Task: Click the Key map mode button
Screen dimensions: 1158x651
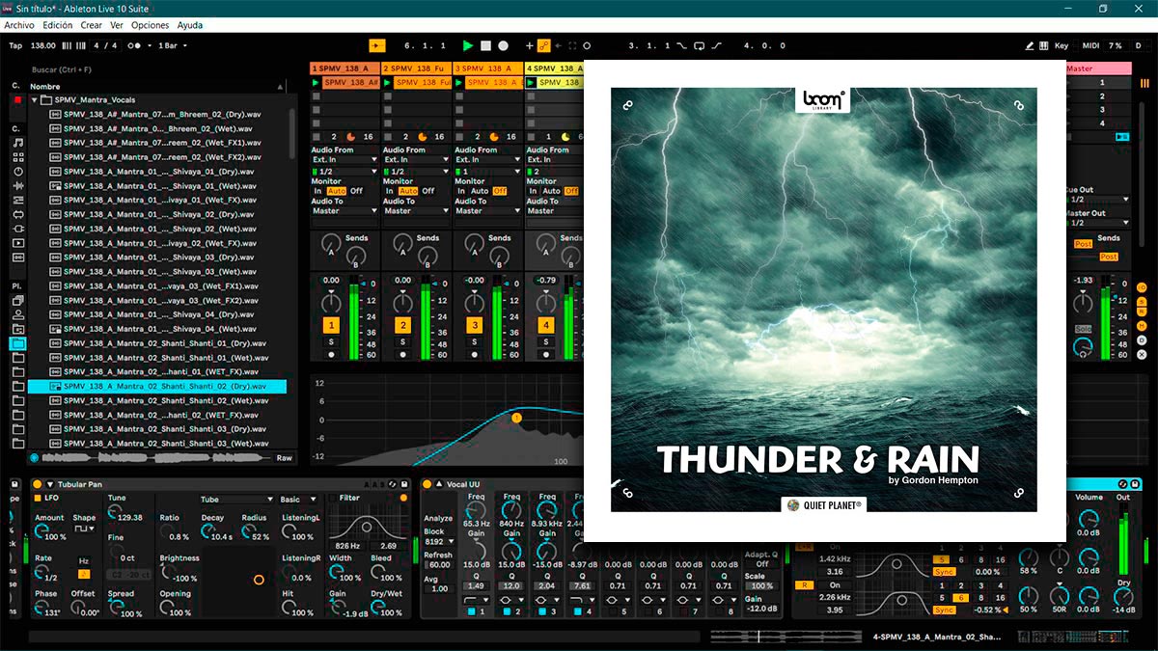Action: [x=1061, y=45]
